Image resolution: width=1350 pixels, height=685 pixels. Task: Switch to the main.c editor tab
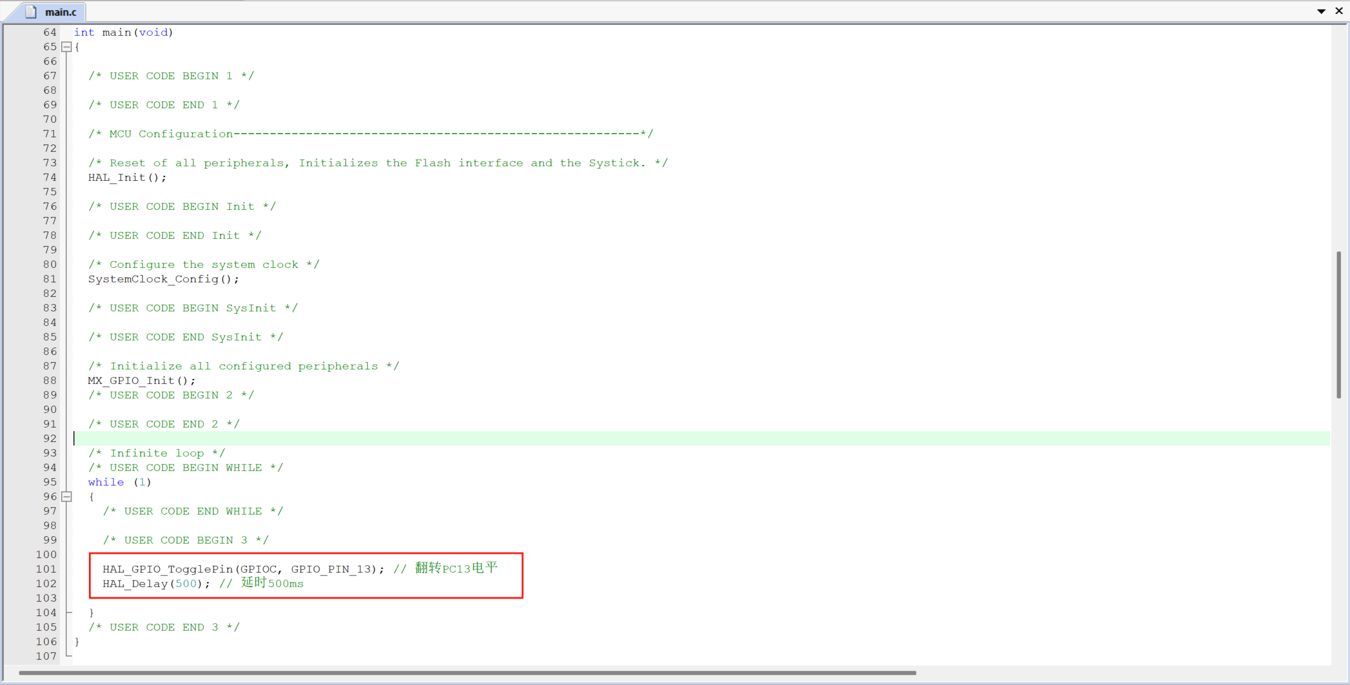click(x=60, y=12)
